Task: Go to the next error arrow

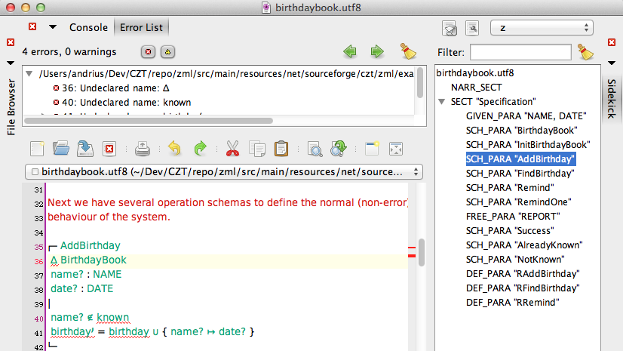Action: point(376,52)
